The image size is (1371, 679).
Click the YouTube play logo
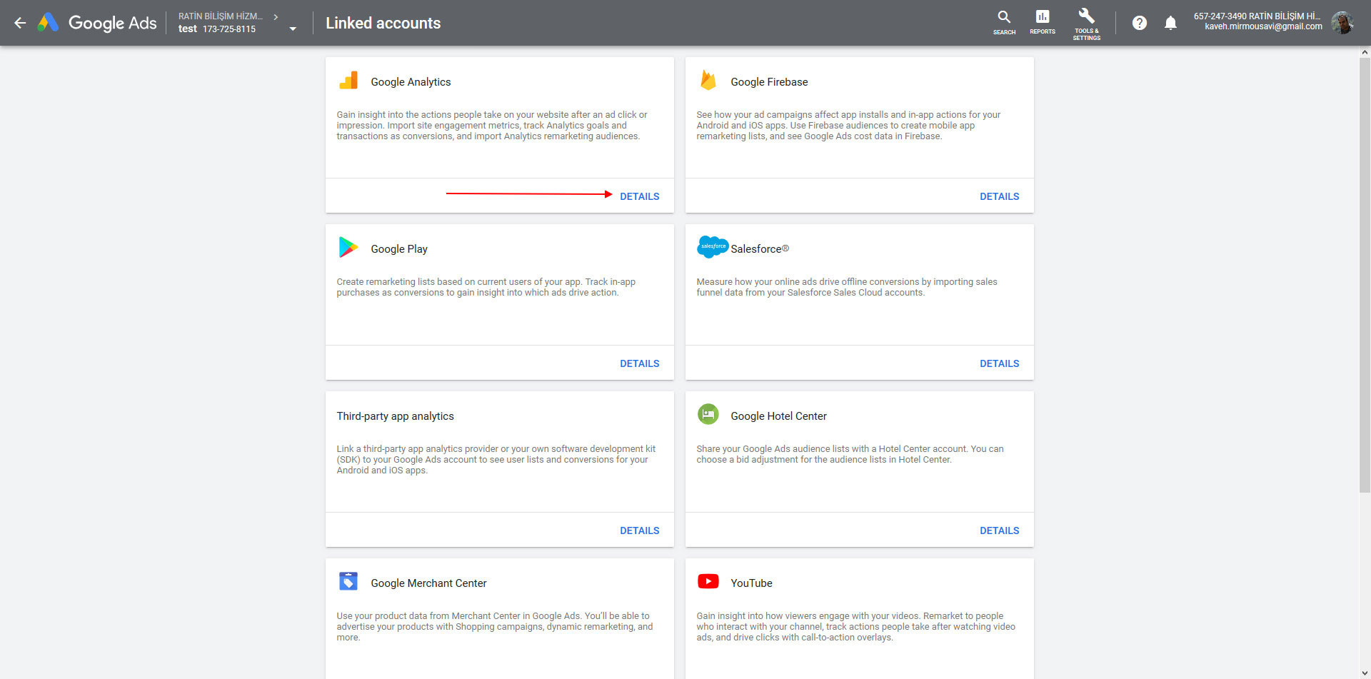coord(708,581)
